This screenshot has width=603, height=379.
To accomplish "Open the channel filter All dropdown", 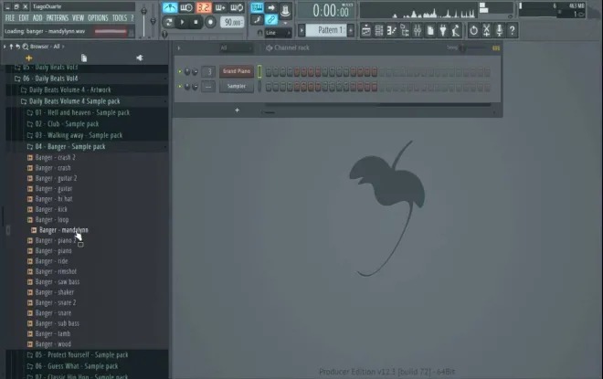I will (236, 48).
